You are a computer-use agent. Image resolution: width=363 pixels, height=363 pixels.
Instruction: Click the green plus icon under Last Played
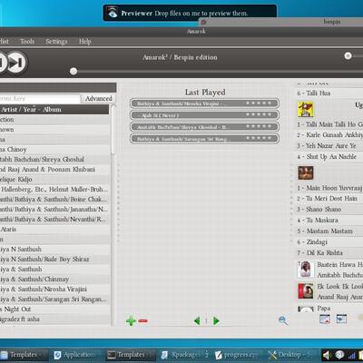point(131,320)
